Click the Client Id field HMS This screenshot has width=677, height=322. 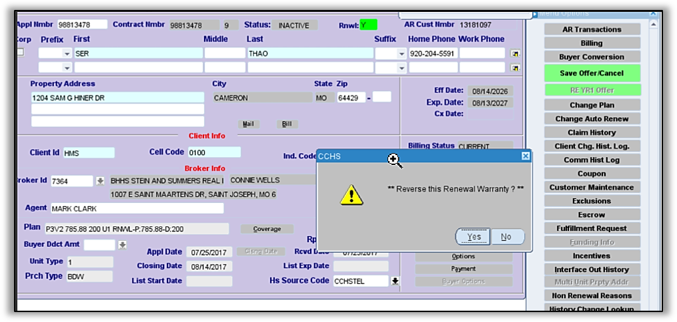(89, 153)
